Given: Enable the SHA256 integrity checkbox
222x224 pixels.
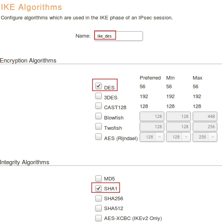Looking at the screenshot, I should (x=99, y=198).
